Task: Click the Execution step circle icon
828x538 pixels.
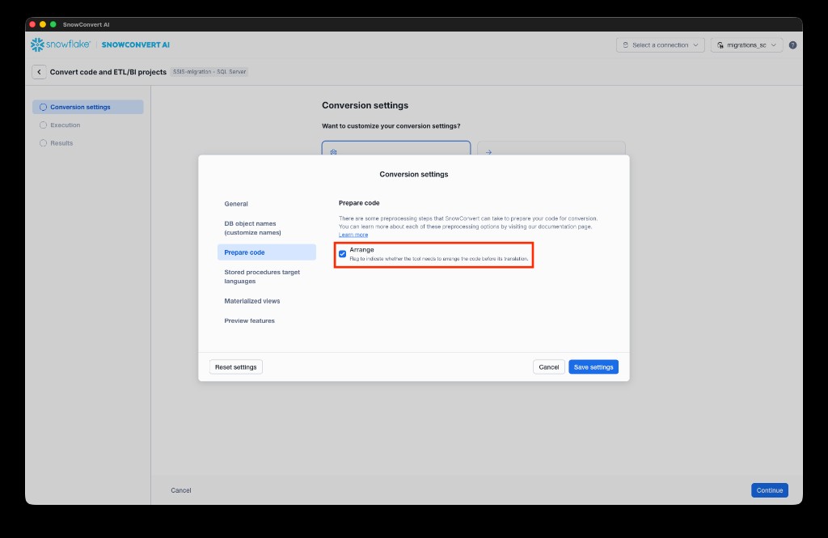Action: click(44, 125)
